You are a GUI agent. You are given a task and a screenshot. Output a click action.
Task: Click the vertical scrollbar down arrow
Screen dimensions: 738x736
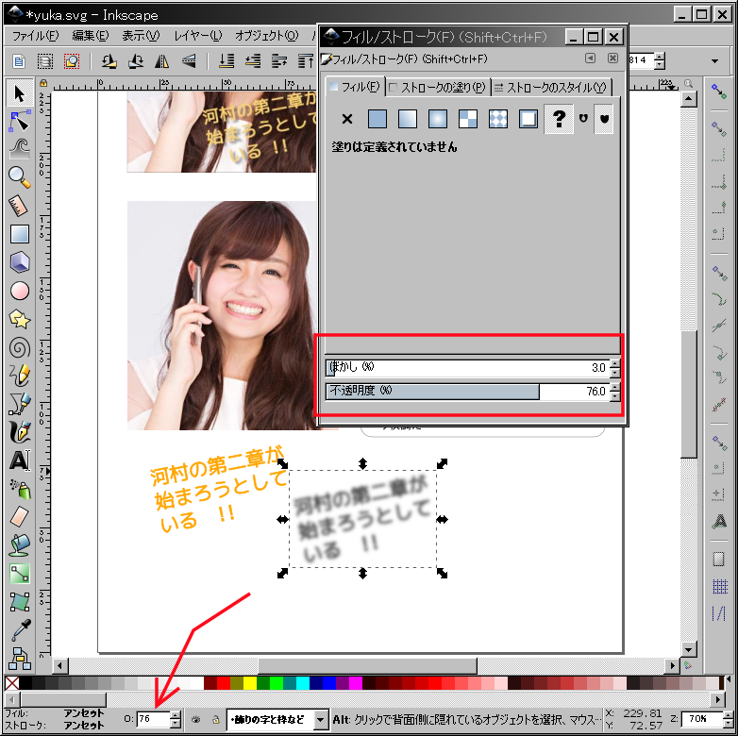689,650
